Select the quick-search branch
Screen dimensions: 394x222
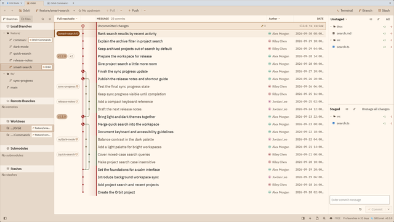coord(27,54)
